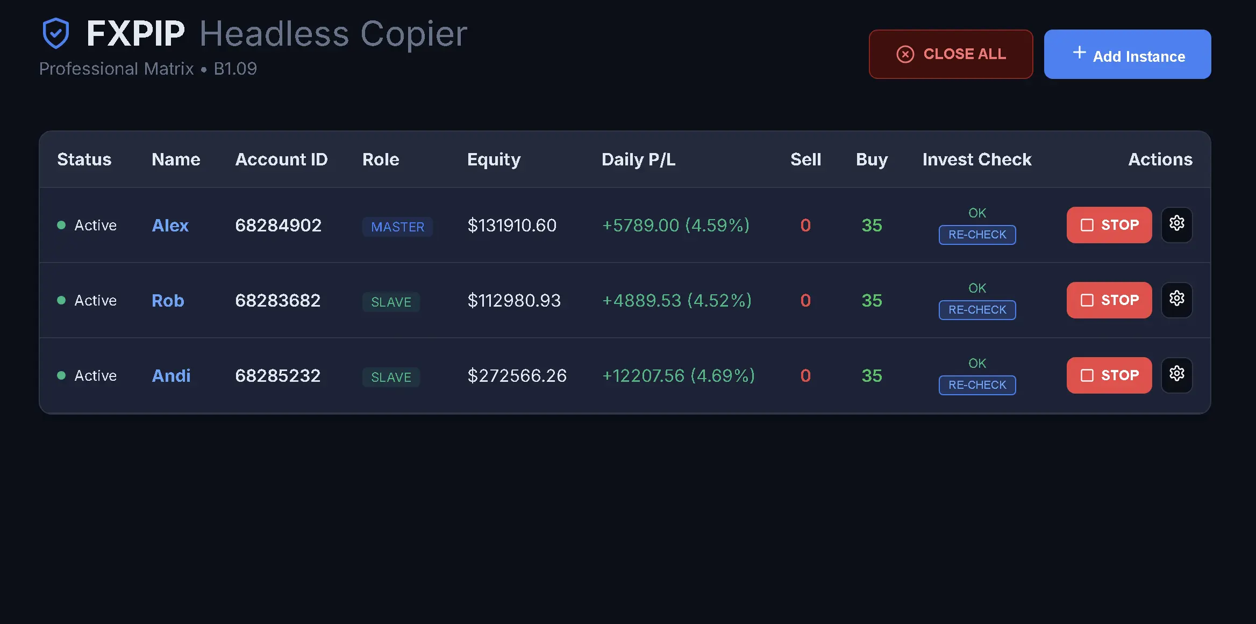Click the Sell column header
The width and height of the screenshot is (1256, 624).
click(805, 159)
